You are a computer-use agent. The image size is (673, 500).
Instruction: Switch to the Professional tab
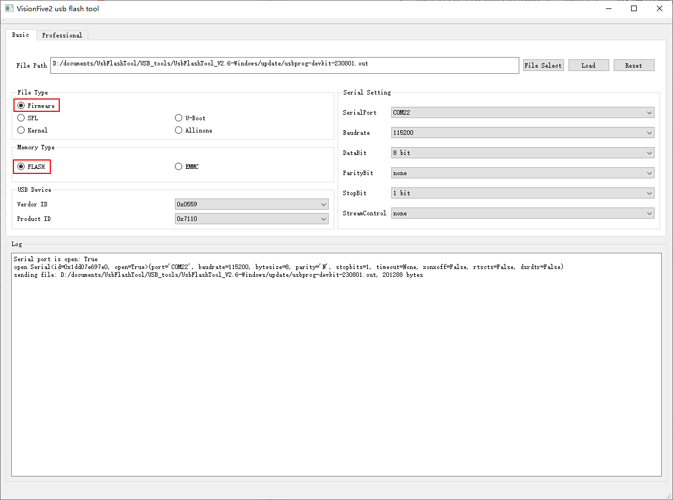point(62,35)
